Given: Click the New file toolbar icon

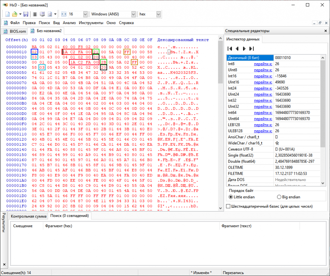Looking at the screenshot, I should [x=8, y=14].
